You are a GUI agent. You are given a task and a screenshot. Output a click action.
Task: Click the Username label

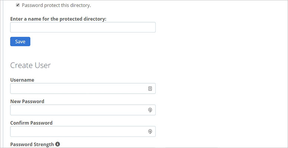(22, 80)
